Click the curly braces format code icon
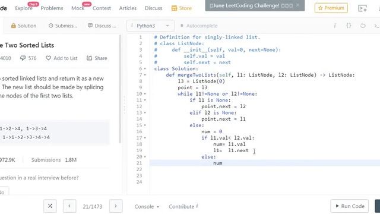This screenshot has width=380, height=214. (349, 26)
